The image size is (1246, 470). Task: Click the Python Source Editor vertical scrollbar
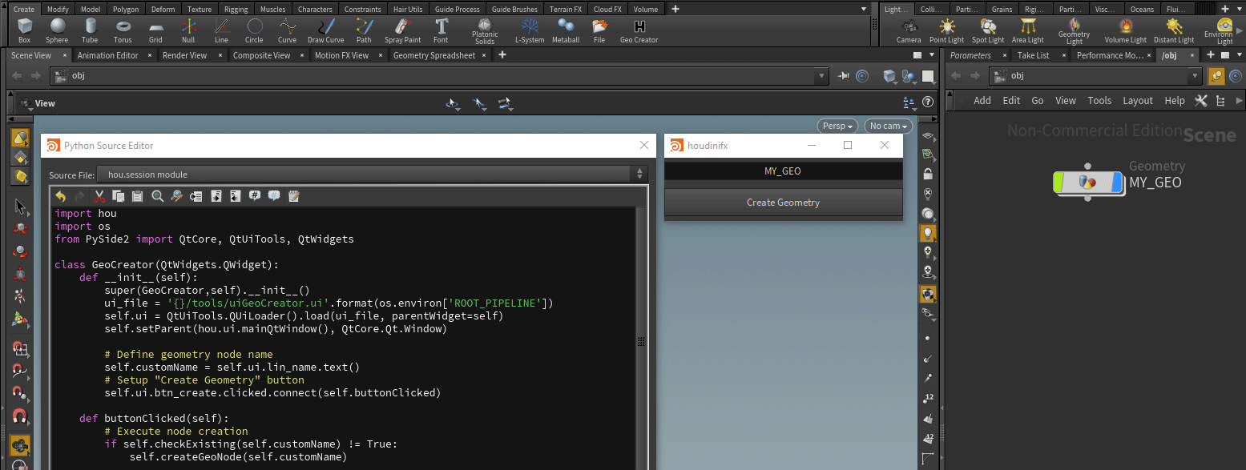(641, 340)
